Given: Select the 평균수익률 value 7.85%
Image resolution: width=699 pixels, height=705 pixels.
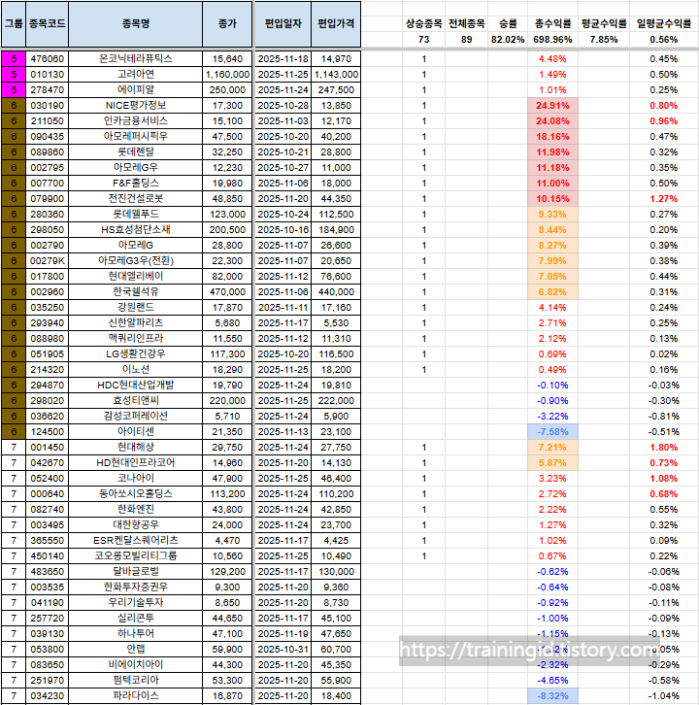Looking at the screenshot, I should (x=604, y=40).
